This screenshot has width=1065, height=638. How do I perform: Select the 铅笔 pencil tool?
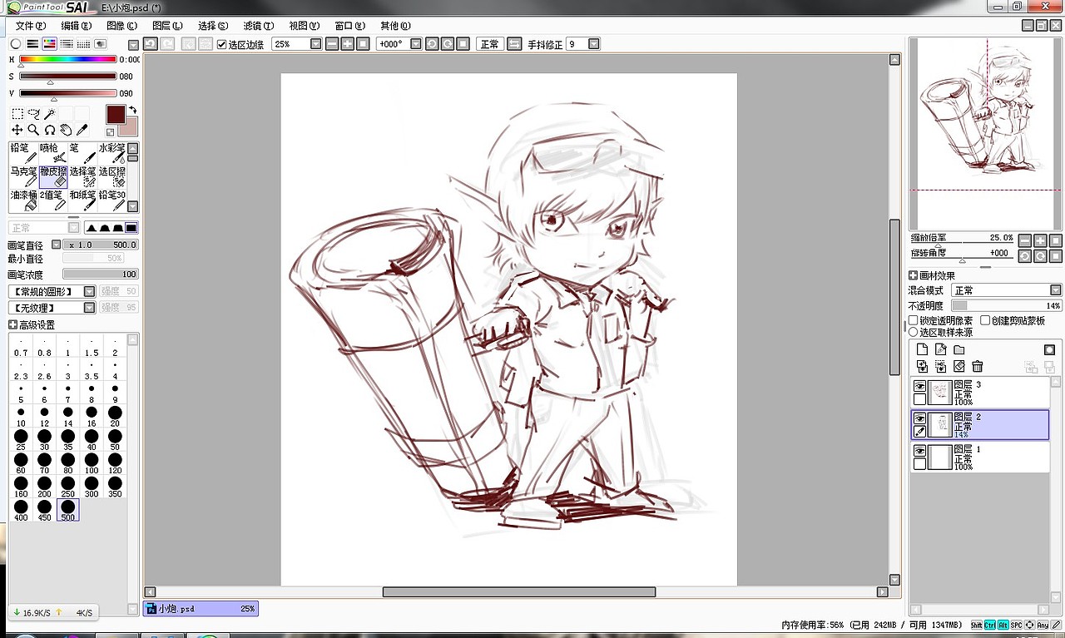coord(23,153)
